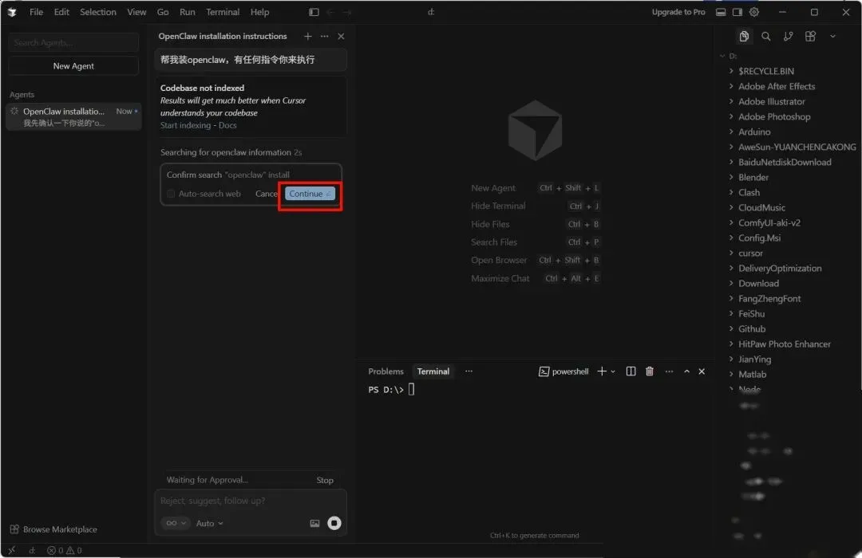Open the powershell terminal label
This screenshot has height=558, width=862.
pos(563,371)
